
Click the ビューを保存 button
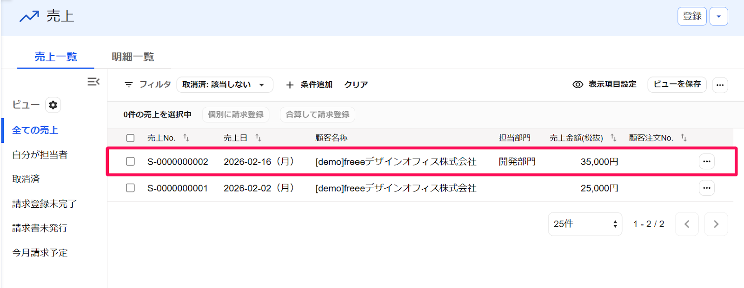pos(677,84)
